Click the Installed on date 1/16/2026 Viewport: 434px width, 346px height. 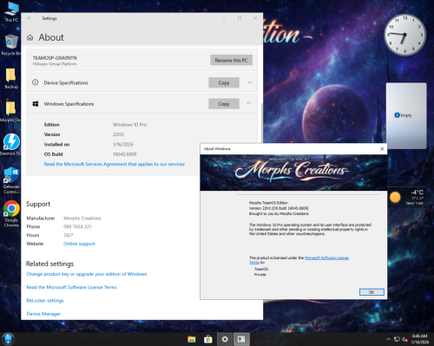123,144
